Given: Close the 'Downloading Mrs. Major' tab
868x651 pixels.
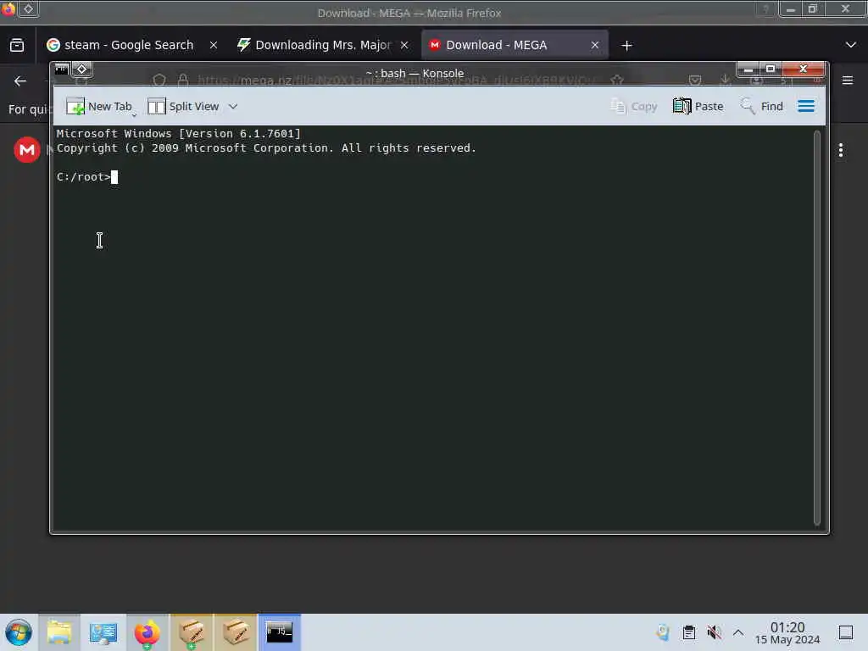Looking at the screenshot, I should (x=404, y=45).
